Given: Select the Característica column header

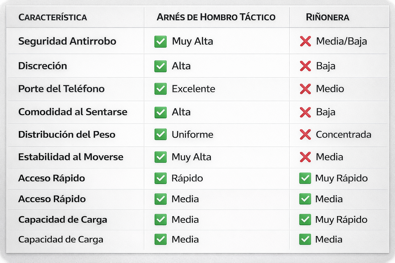Looking at the screenshot, I should (x=53, y=17).
